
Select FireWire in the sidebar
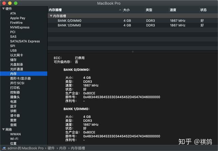[x=16, y=22]
